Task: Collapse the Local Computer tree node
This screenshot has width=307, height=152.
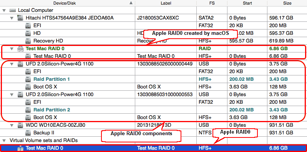Action: pos(4,10)
